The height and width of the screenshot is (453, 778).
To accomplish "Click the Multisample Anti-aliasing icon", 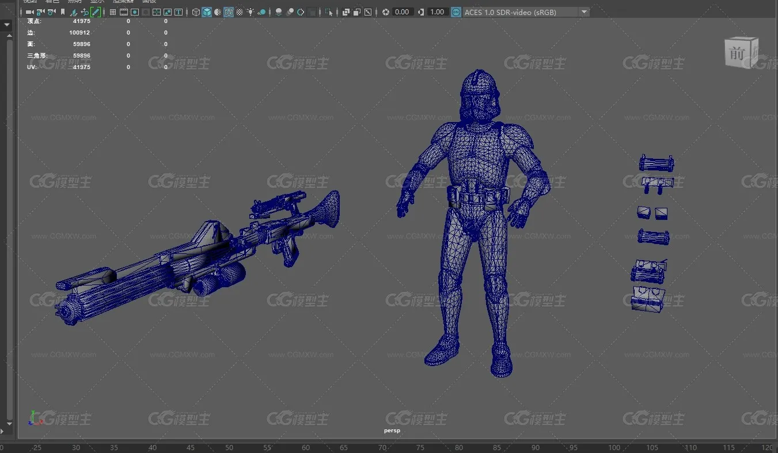I will [301, 12].
